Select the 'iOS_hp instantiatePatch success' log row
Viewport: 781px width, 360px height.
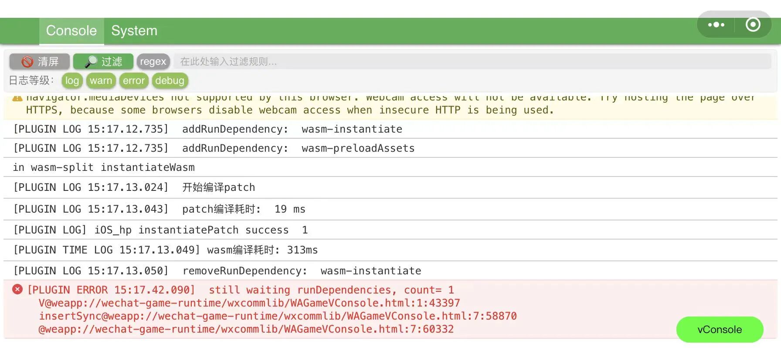click(x=160, y=230)
